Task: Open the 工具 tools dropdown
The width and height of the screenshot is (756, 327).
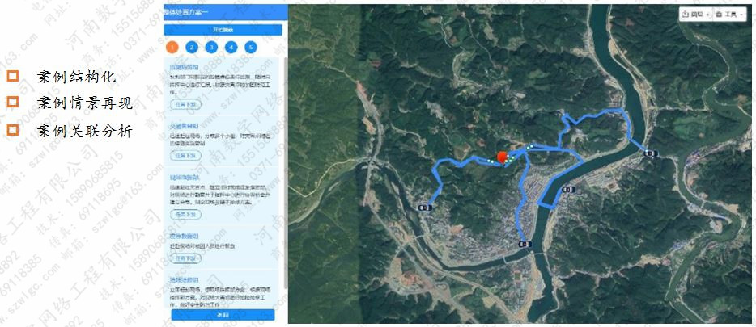Action: click(729, 15)
